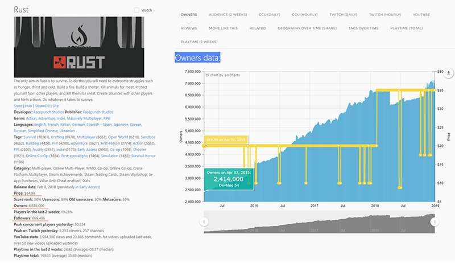
Task: Click the left range slider handle
Action: click(204, 222)
